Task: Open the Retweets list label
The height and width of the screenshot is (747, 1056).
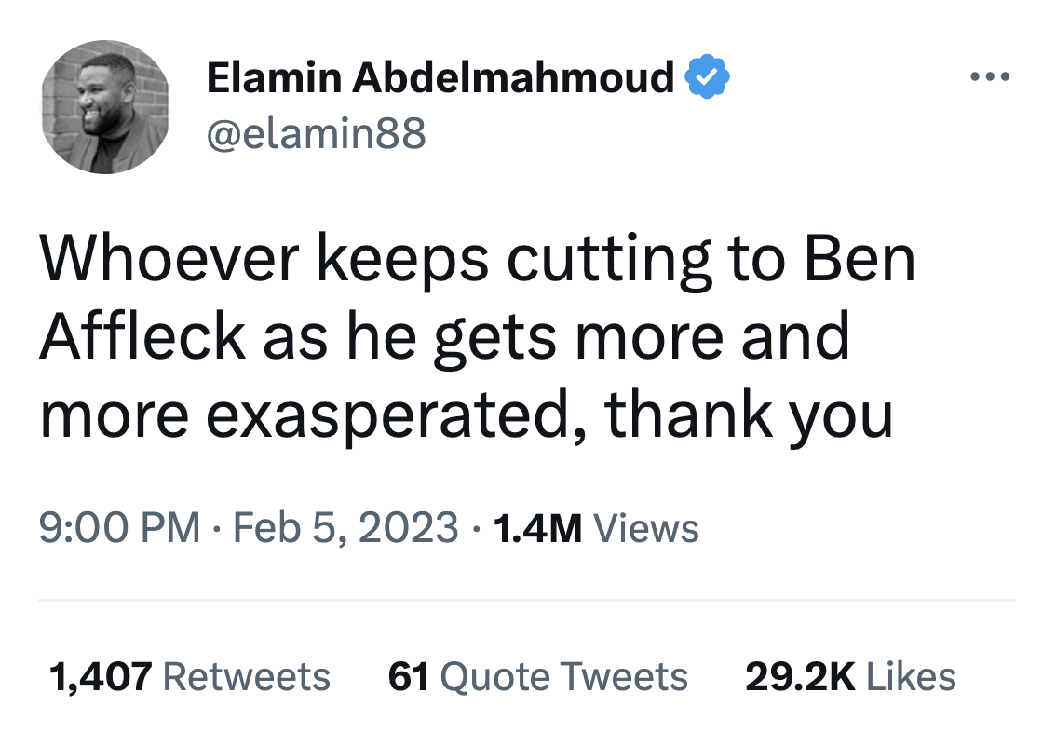Action: (246, 676)
